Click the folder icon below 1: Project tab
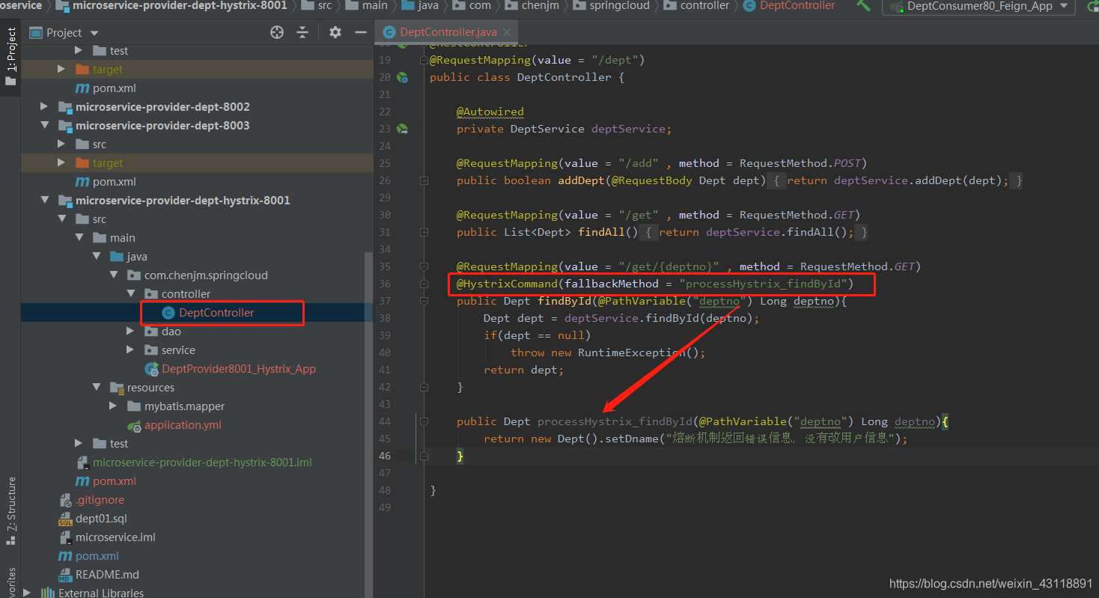The image size is (1099, 598). point(10,80)
